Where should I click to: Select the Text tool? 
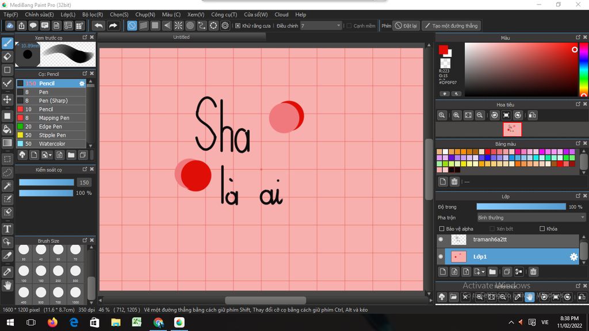[7, 229]
